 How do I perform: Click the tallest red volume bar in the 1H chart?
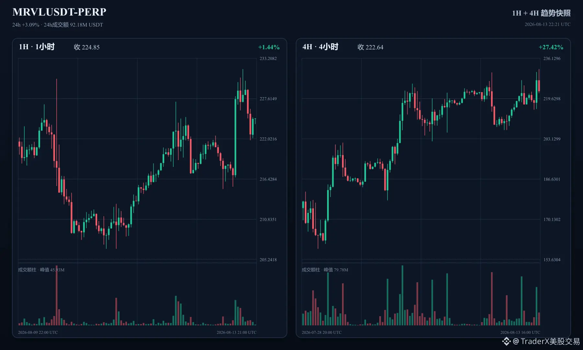coord(56,296)
